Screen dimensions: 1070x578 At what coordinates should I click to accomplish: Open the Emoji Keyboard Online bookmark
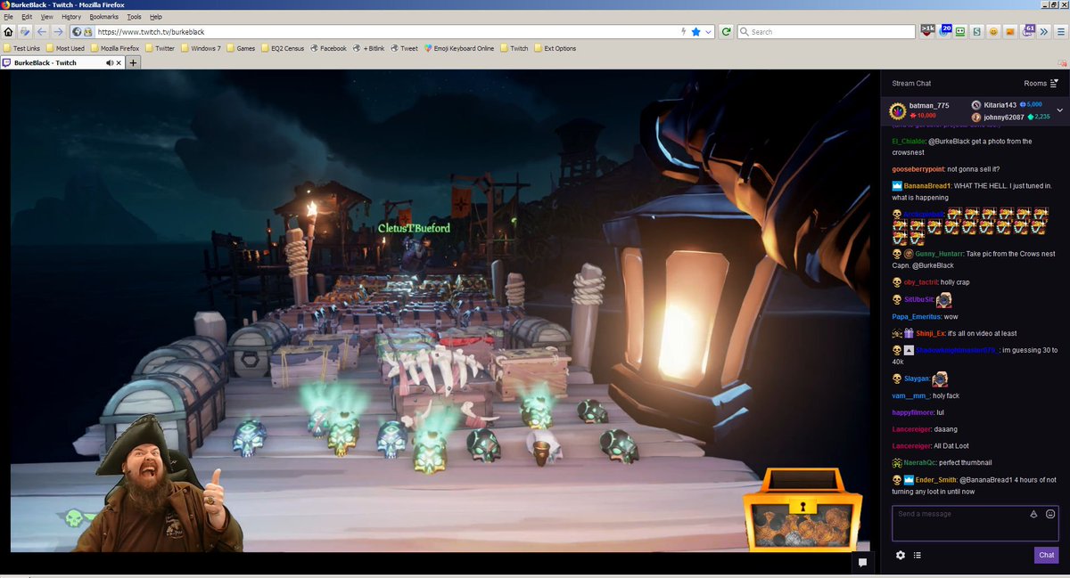click(x=459, y=48)
